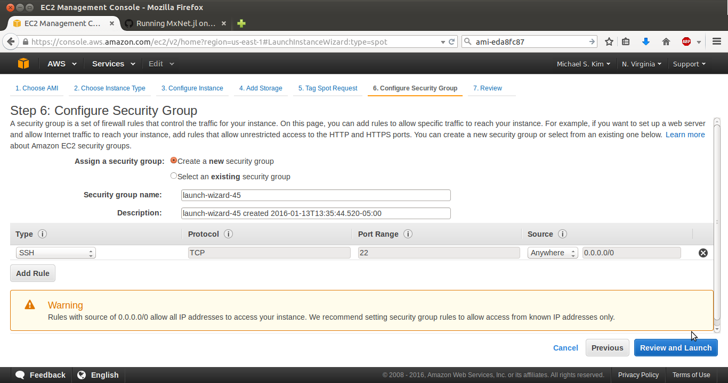Open the Michael S. Kim account menu

pos(584,64)
